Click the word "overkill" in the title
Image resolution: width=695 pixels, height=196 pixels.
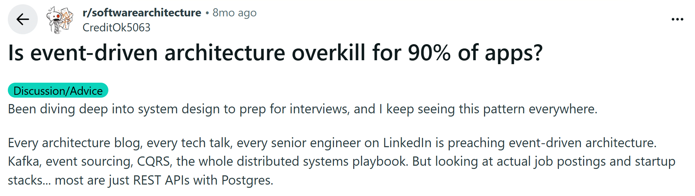point(329,53)
